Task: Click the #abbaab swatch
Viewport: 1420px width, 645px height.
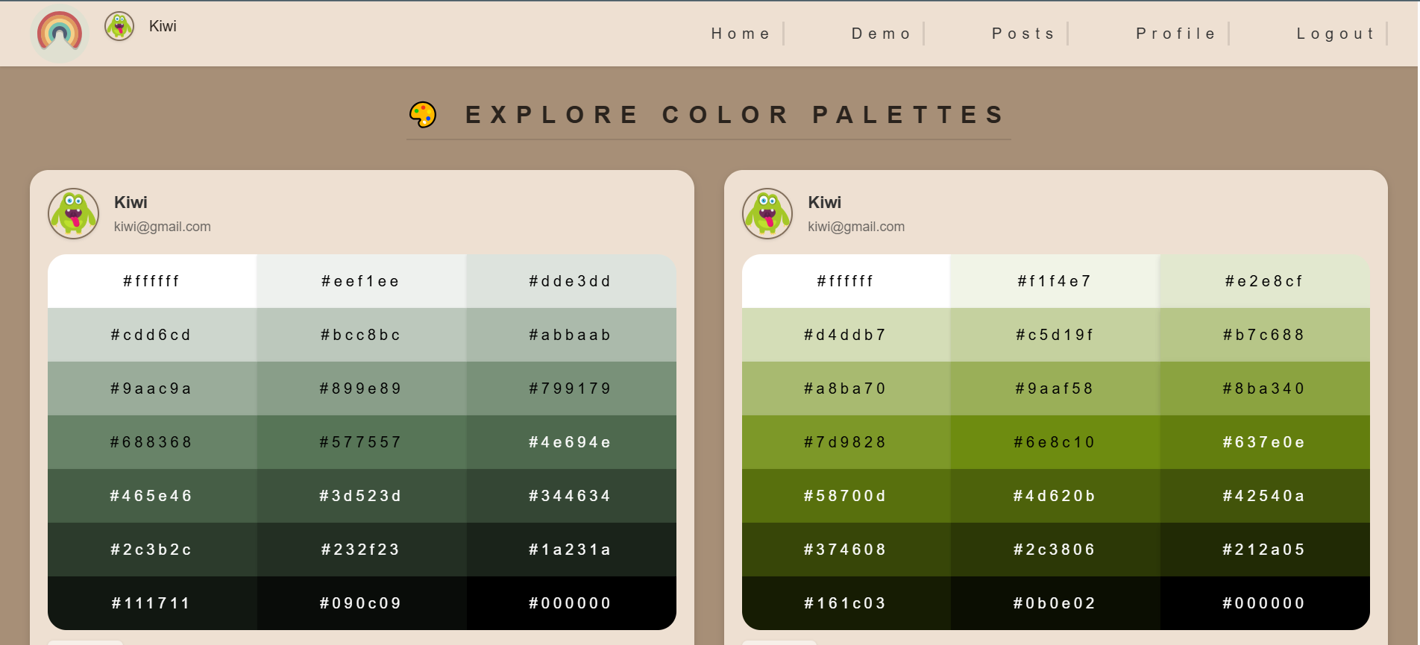Action: (x=571, y=335)
